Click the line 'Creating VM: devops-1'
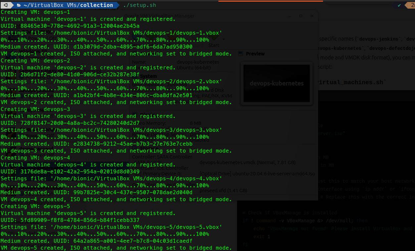This screenshot has height=251, width=415. (x=35, y=12)
